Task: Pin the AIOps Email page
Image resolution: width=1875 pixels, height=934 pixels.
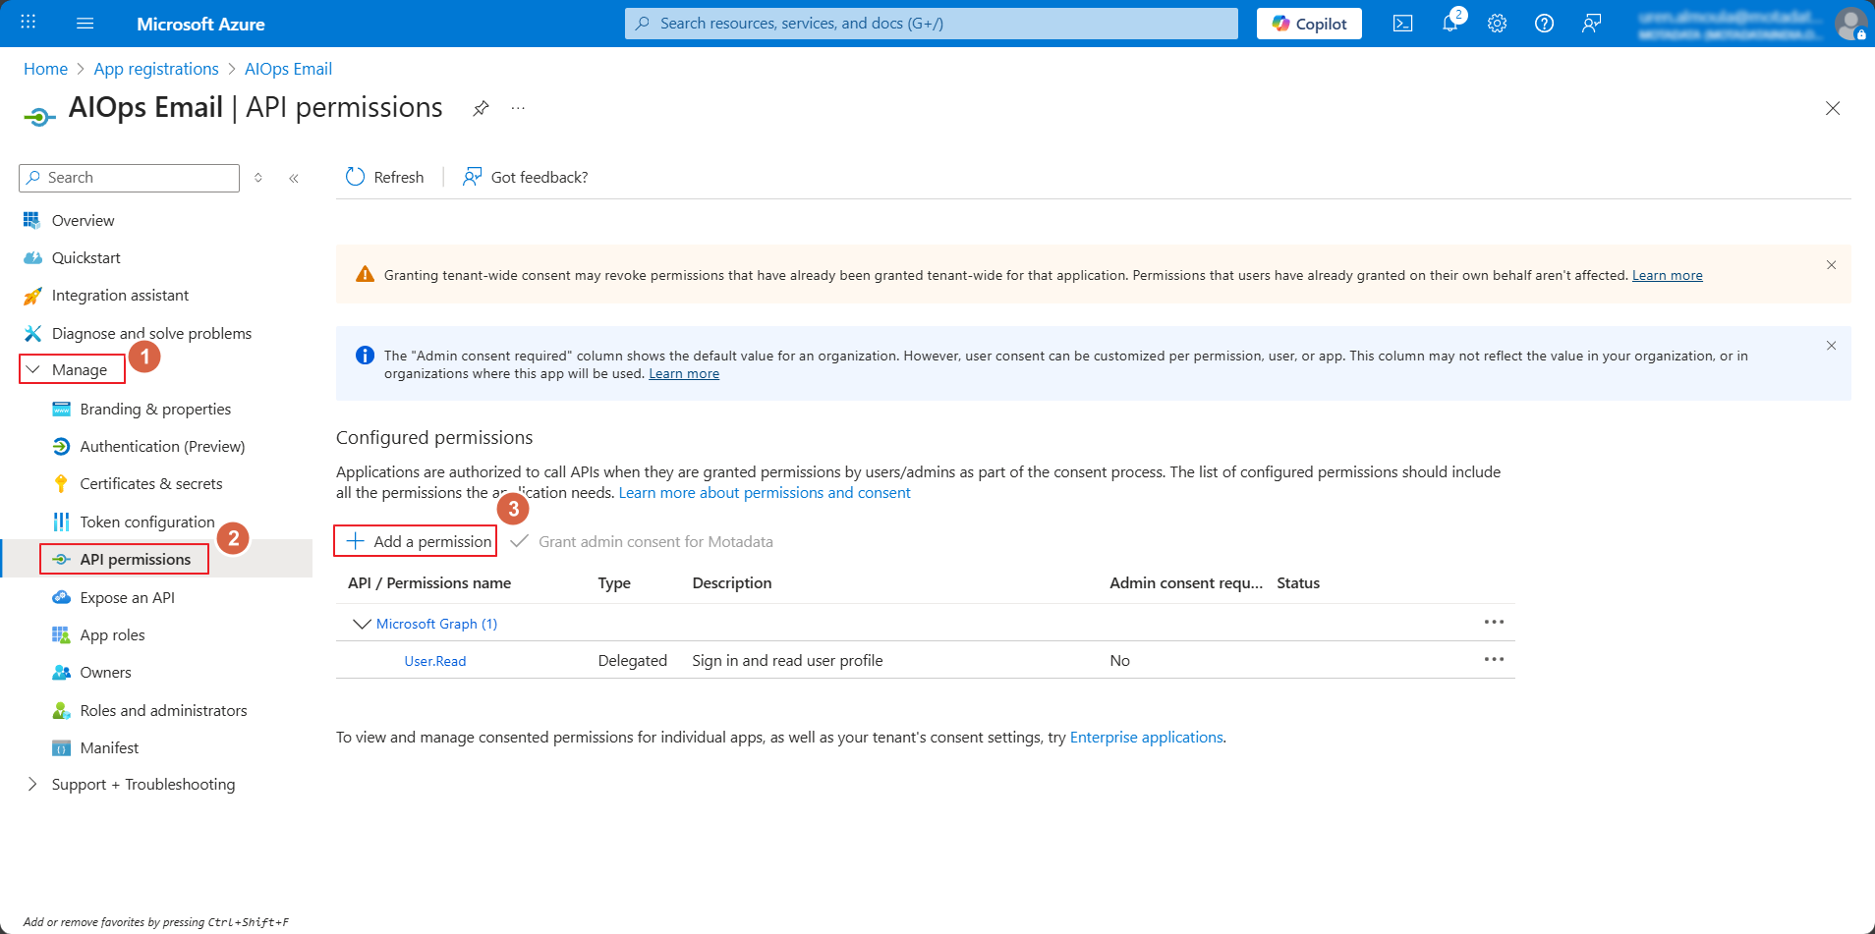Action: (481, 108)
